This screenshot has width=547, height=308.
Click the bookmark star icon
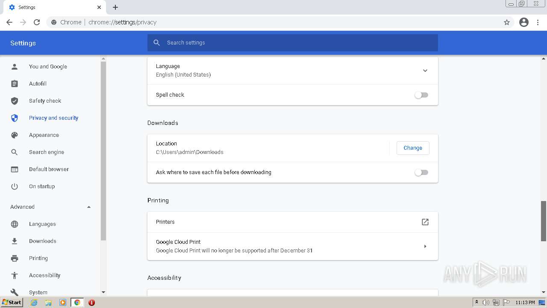click(507, 22)
